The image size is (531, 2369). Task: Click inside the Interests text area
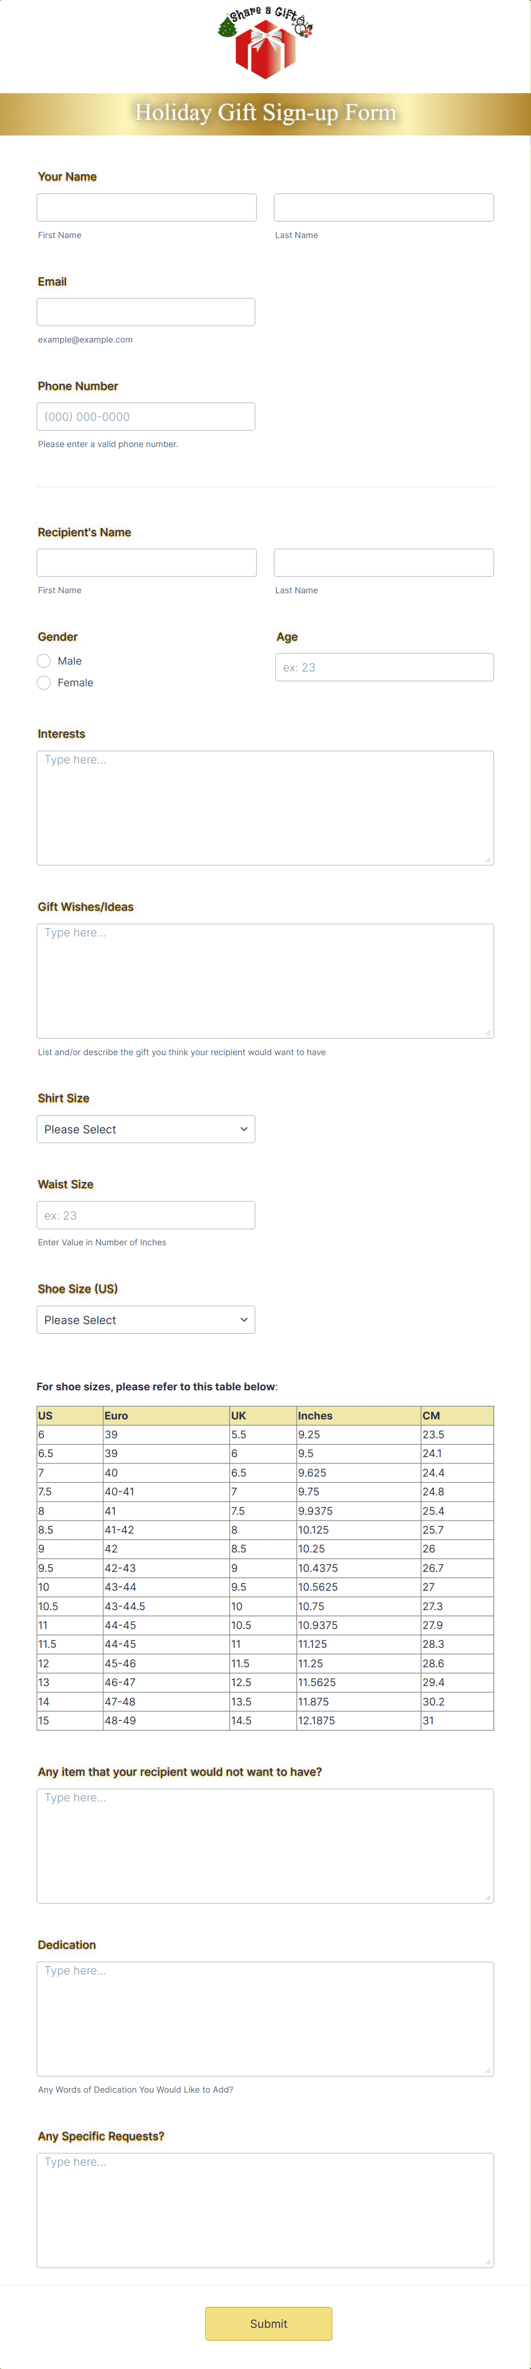point(265,807)
